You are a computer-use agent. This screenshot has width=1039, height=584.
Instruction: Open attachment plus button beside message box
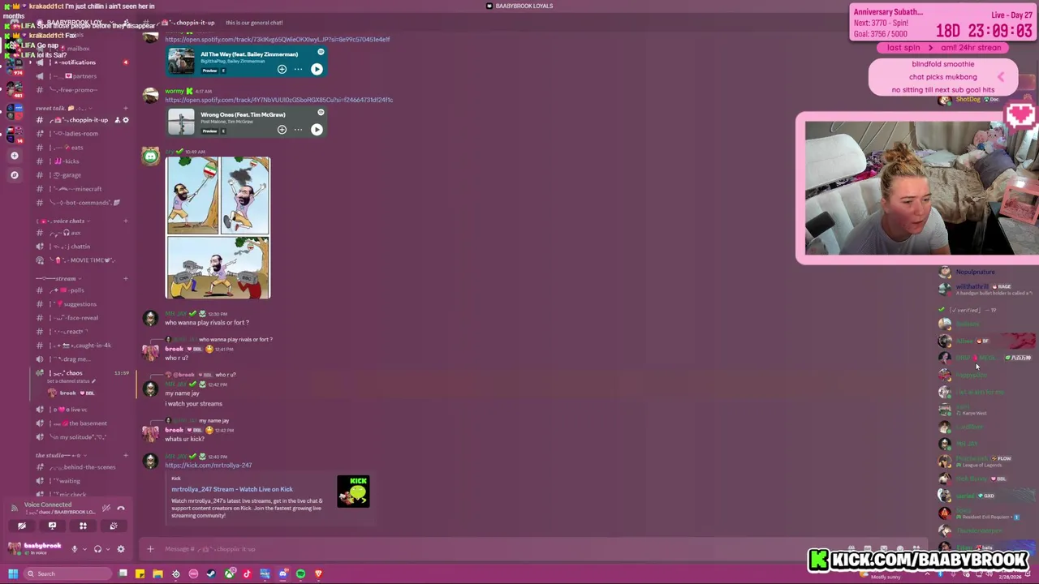click(x=150, y=549)
